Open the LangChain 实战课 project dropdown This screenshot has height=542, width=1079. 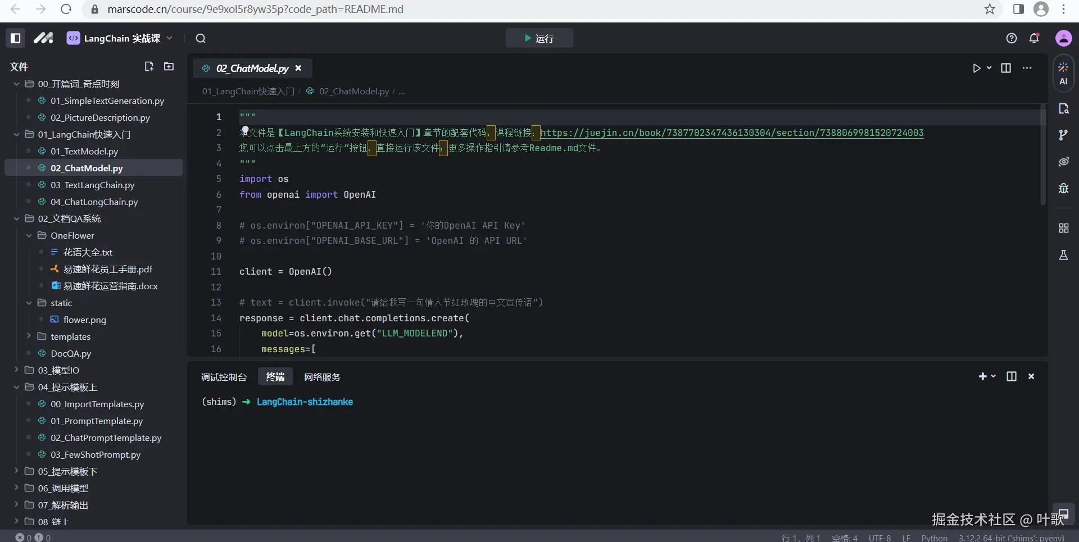120,38
